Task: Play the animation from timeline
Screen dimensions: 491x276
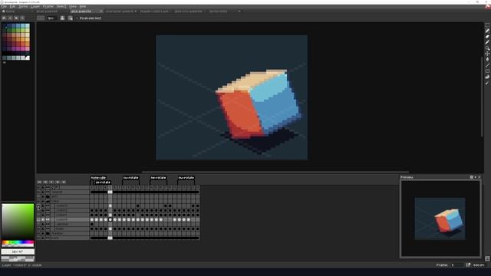Action: 51,182
